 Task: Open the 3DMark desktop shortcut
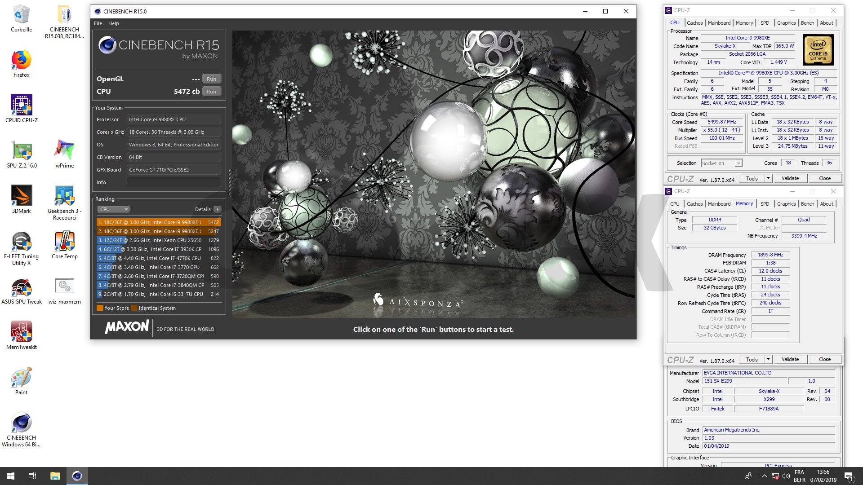(21, 199)
